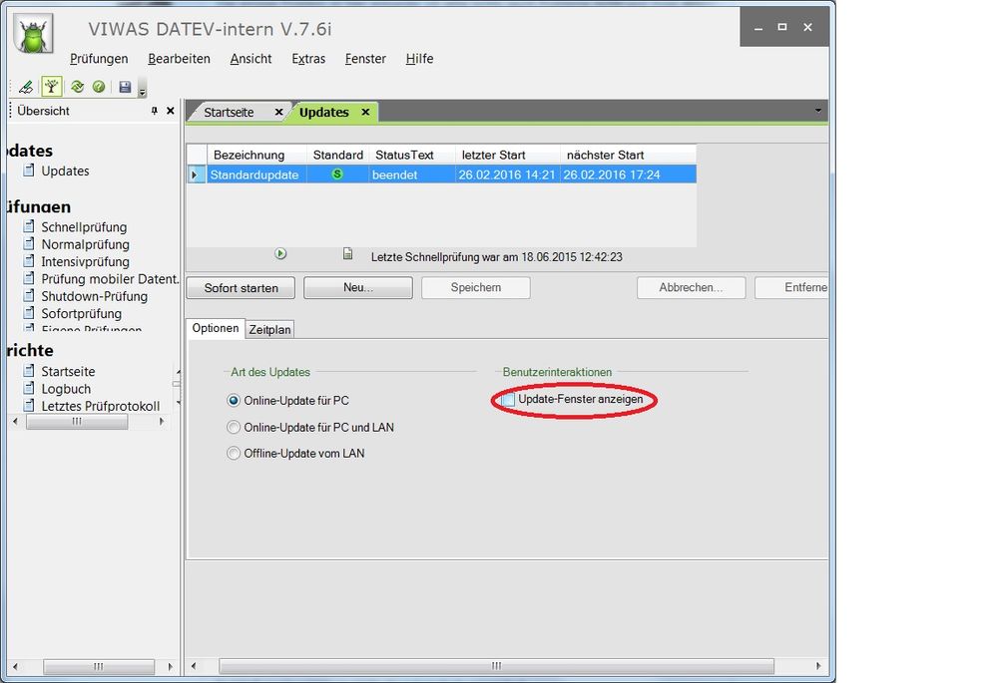Image resolution: width=997 pixels, height=683 pixels.
Task: Select Intensivprüfung in the overview tree
Action: 85,261
